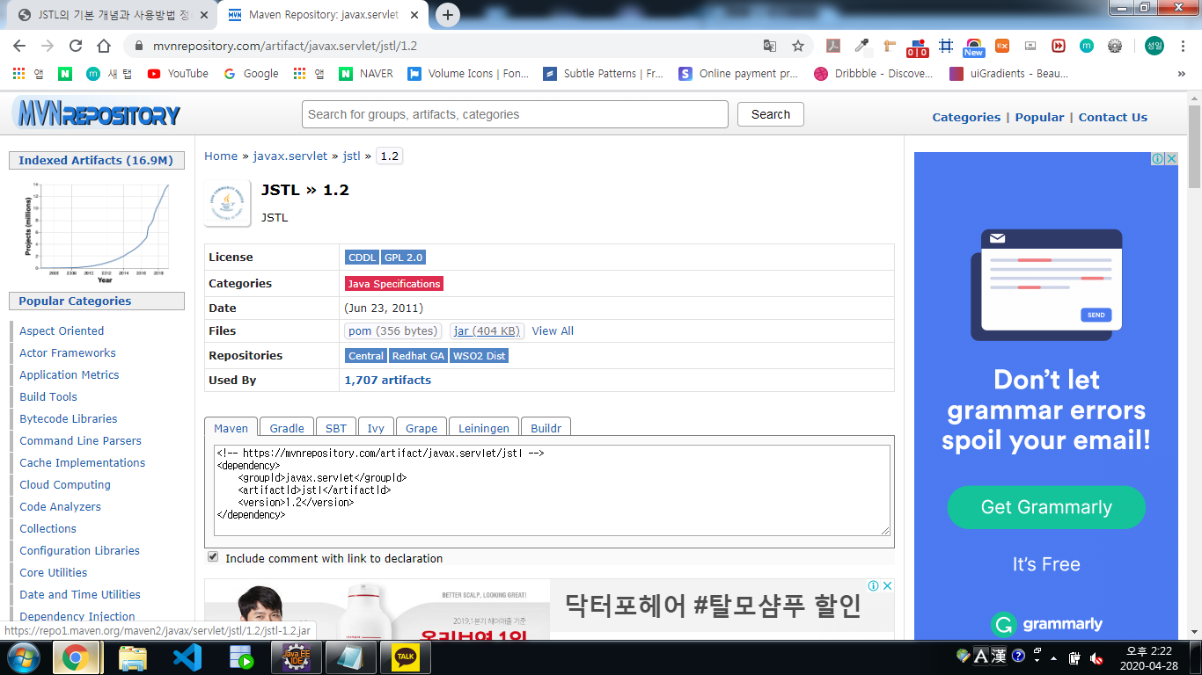
Task: Open the red fast-forward extension
Action: pos(1059,46)
